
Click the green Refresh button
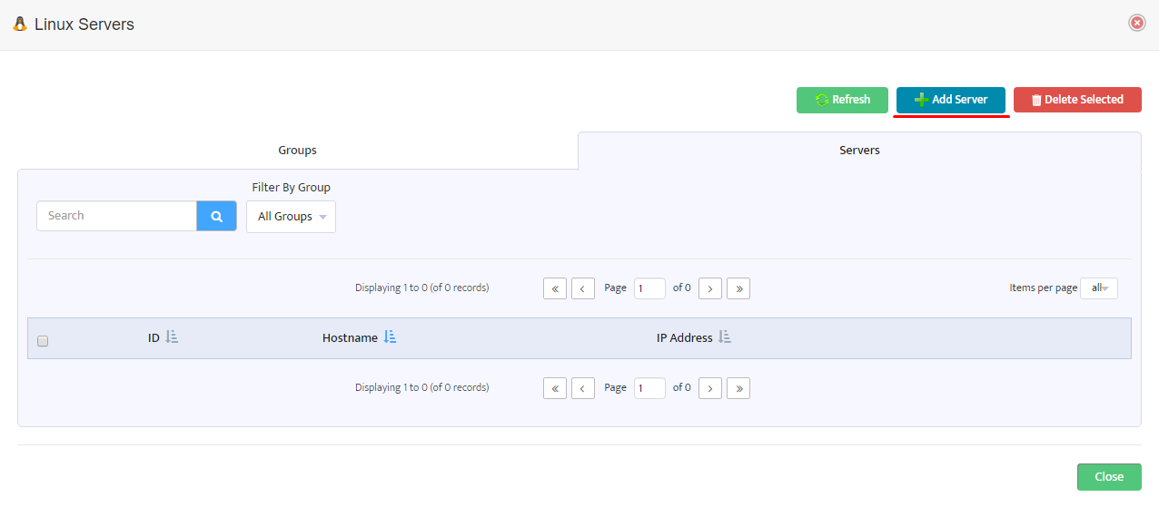(842, 100)
